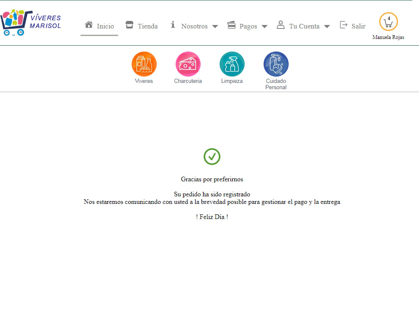Select the orange Viveres category icon
This screenshot has height=314, width=419.
point(144,64)
